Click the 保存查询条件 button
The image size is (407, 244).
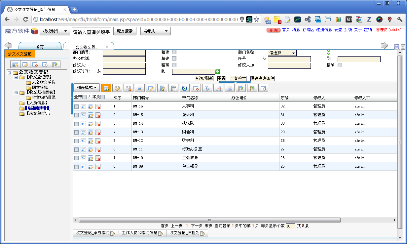(263, 78)
